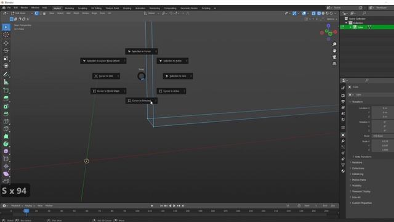
Task: Open the Material properties tab
Action: pyautogui.click(x=343, y=171)
